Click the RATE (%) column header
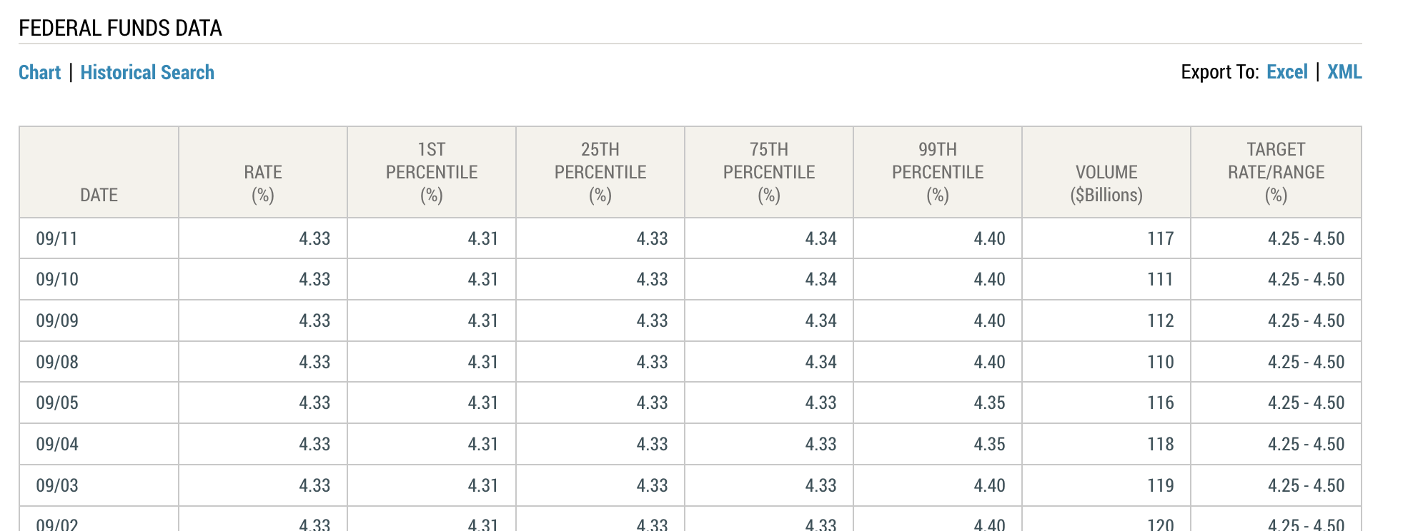The width and height of the screenshot is (1428, 531). click(x=263, y=172)
